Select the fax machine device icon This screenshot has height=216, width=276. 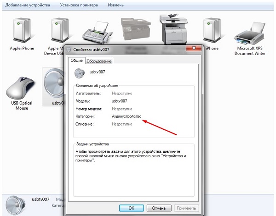[98, 33]
